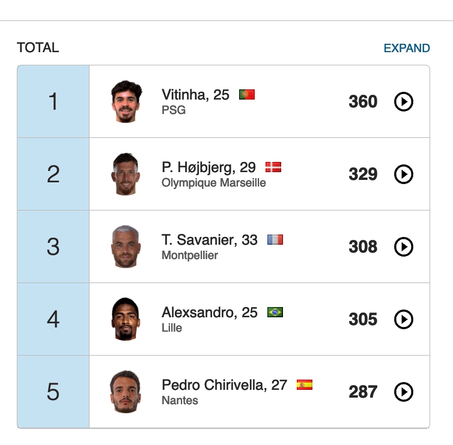
Task: Open Vitinha's player profile photo
Action: coord(126,101)
